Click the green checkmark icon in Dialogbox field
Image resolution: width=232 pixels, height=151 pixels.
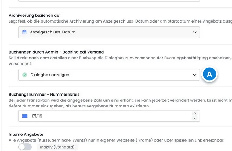tap(24, 75)
